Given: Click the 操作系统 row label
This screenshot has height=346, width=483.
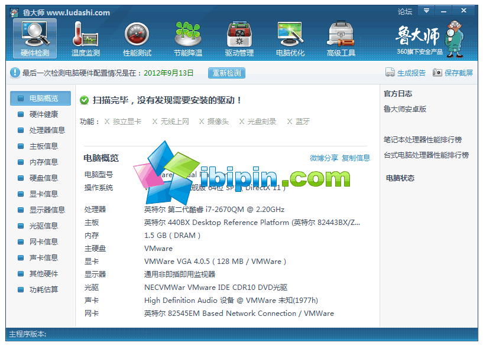Looking at the screenshot, I should pyautogui.click(x=99, y=188).
